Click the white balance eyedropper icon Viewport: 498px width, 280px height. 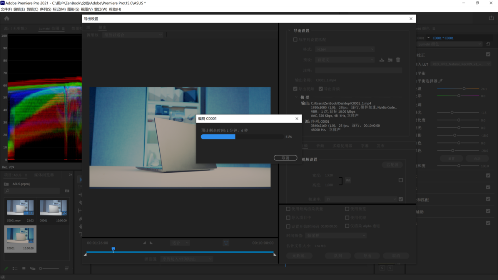point(441,81)
